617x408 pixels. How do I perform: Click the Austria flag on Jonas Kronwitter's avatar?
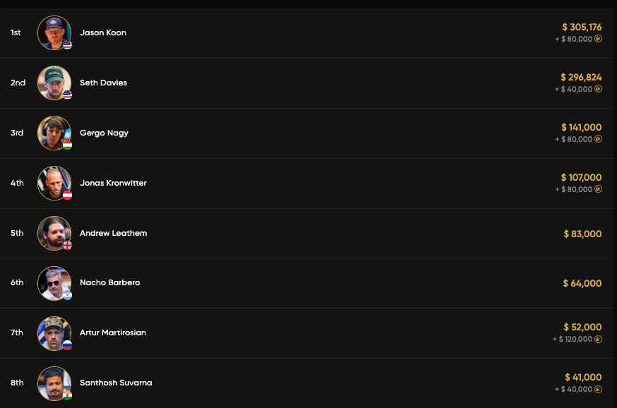click(67, 195)
